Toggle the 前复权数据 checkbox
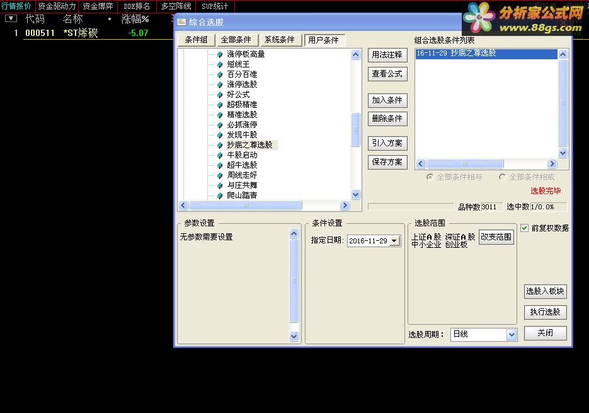Viewport: 589px width, 413px height. click(524, 228)
